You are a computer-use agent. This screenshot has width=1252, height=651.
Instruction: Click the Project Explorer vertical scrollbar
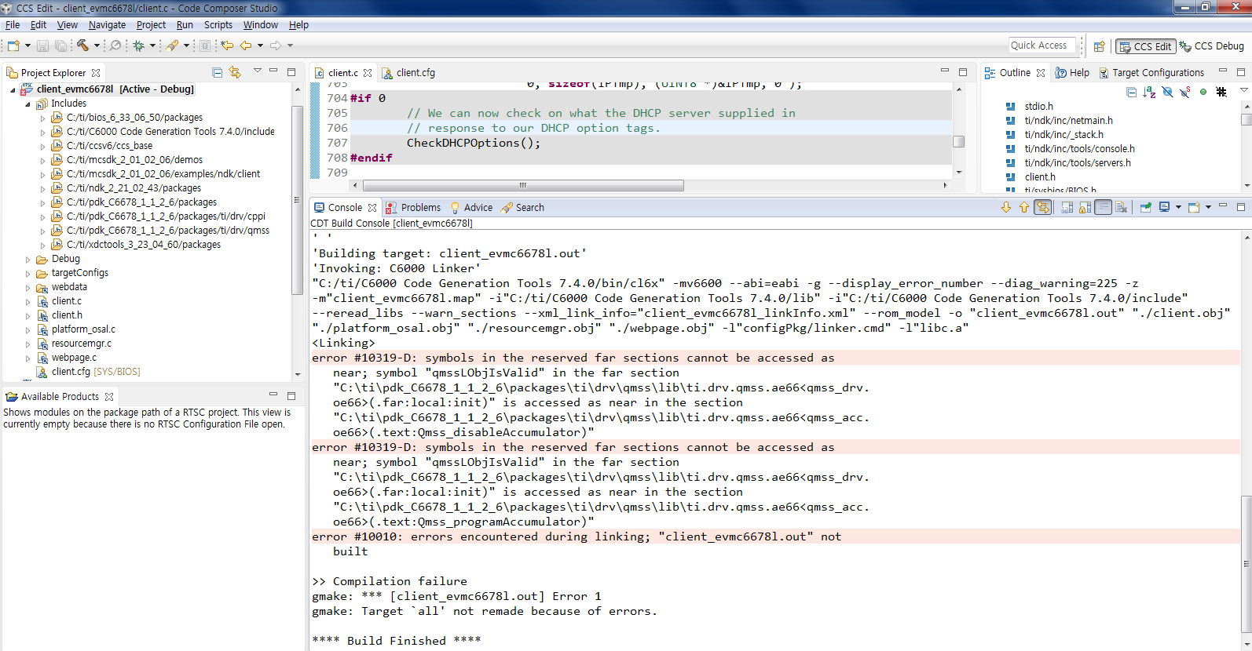coord(297,200)
